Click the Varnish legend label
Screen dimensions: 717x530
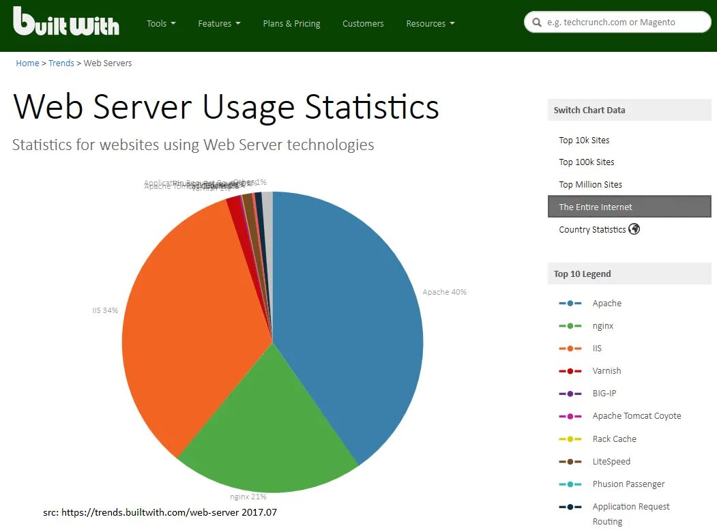click(606, 371)
